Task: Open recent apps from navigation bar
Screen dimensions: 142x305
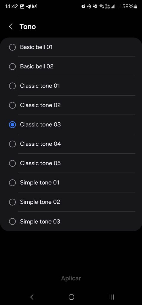Action: pos(111,297)
